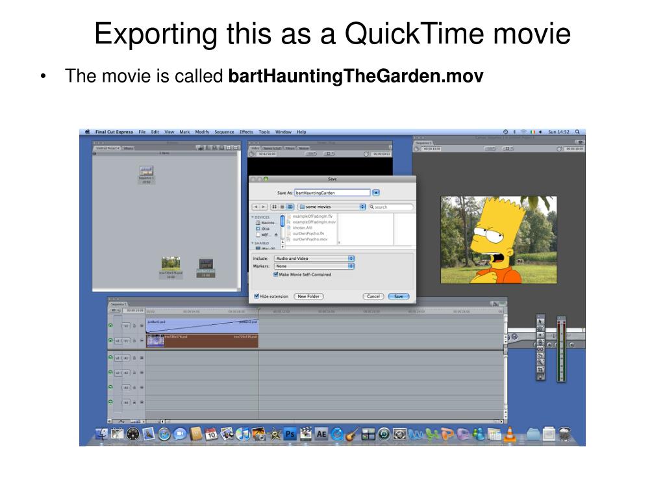Open the Dashboard gauge Dock icon

(132, 434)
